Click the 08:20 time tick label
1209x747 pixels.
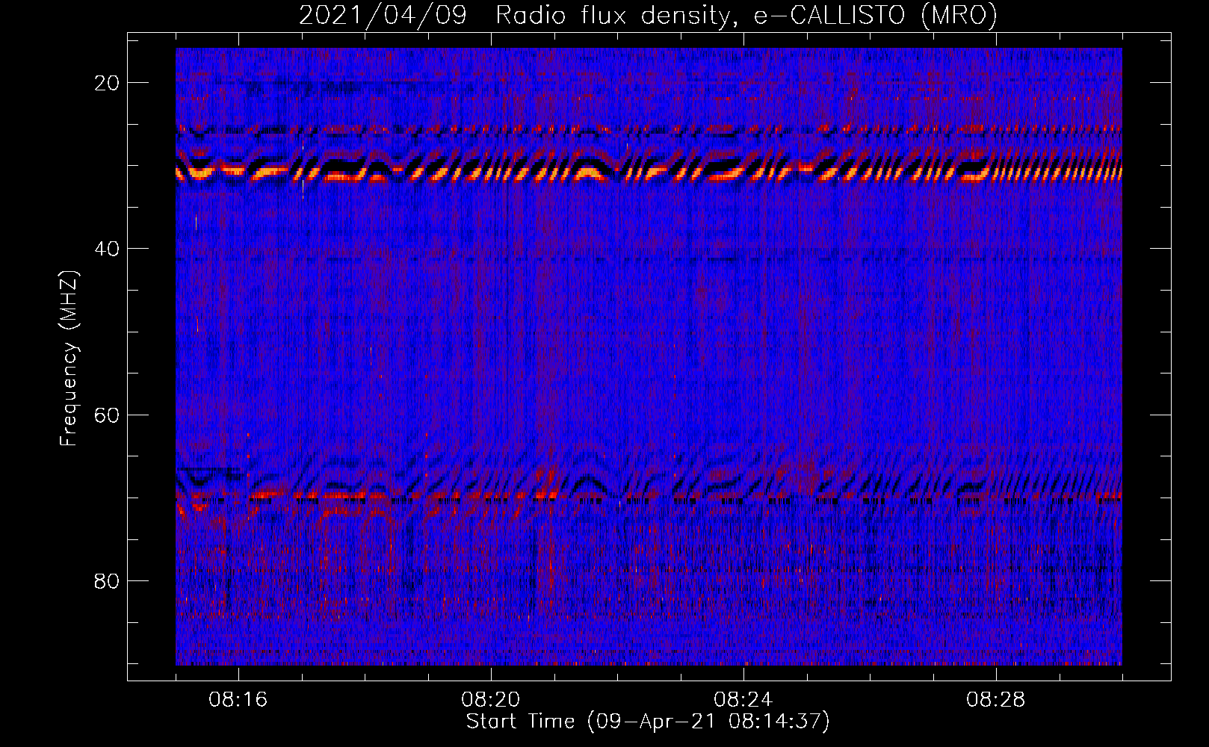click(x=491, y=700)
